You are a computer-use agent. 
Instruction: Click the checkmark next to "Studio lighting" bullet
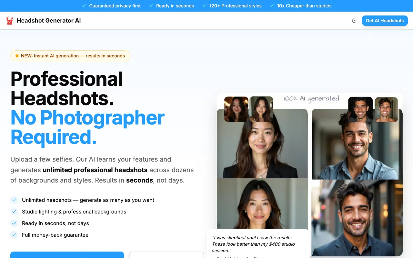14,212
